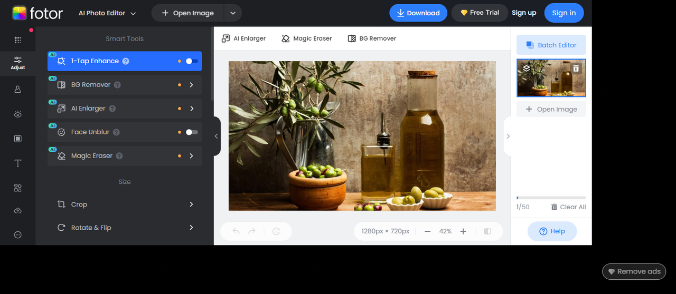Select the Text tool icon in sidebar
The image size is (676, 294).
point(18,163)
